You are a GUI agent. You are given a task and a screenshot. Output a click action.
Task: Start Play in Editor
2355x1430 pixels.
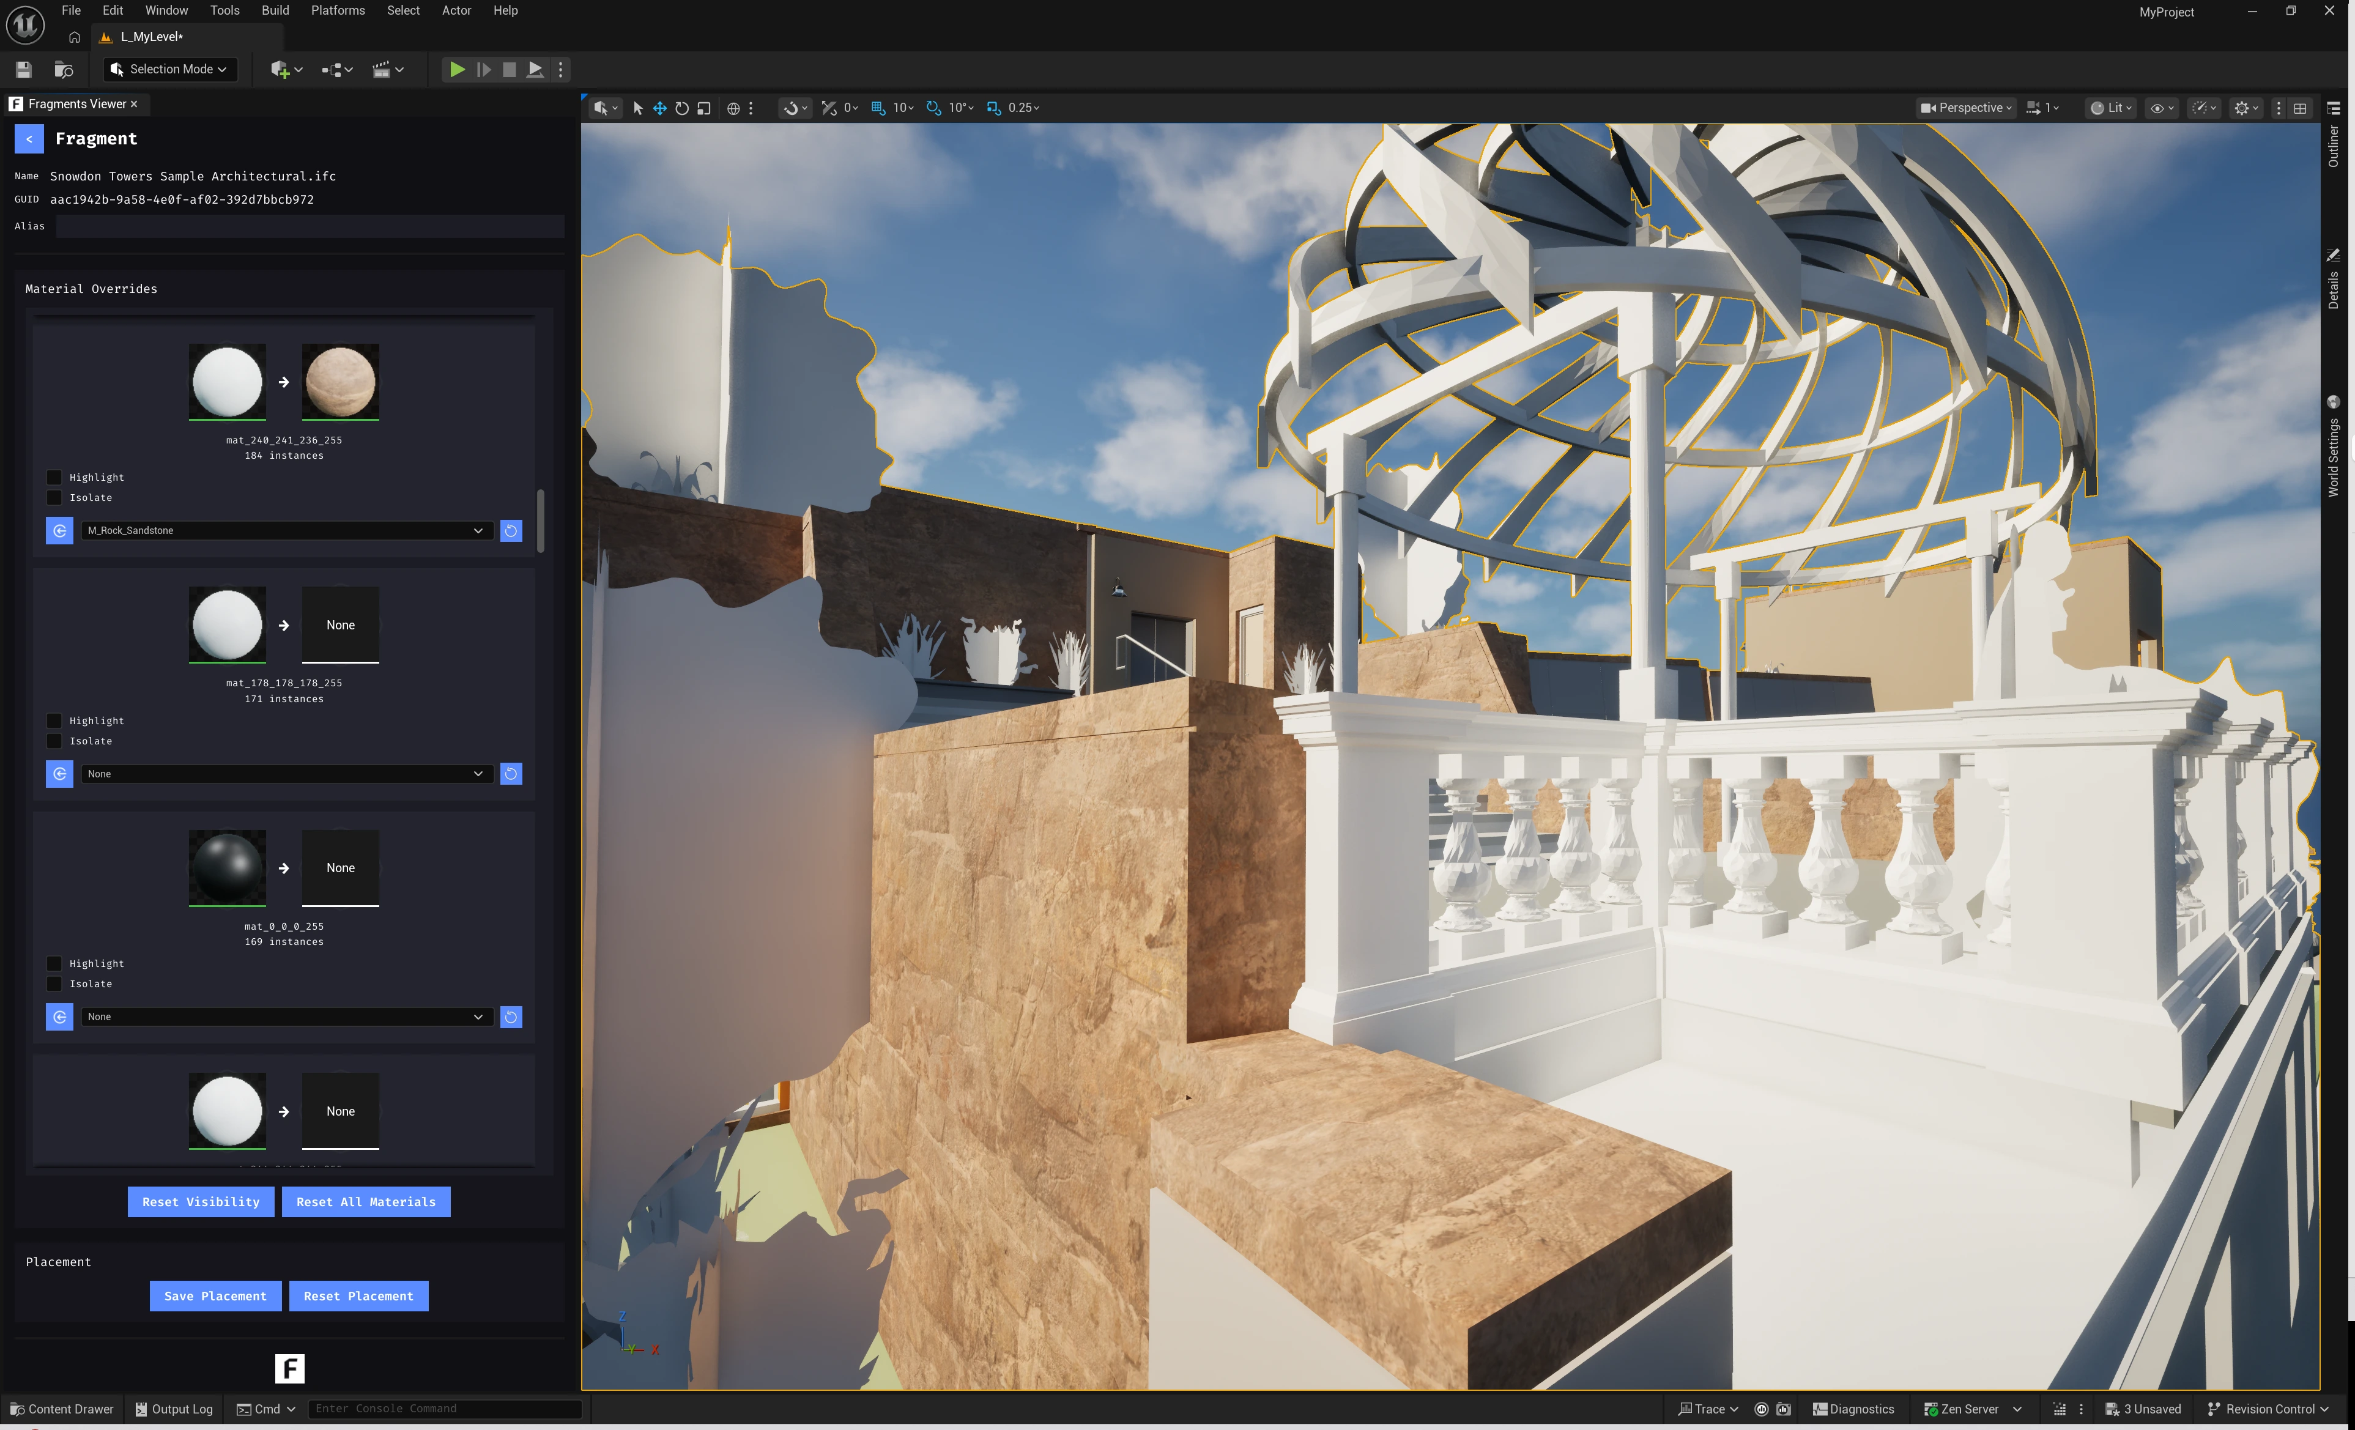[457, 69]
